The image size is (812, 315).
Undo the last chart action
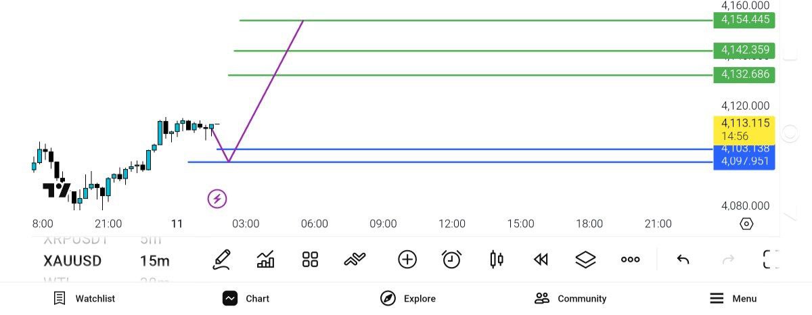pyautogui.click(x=683, y=260)
